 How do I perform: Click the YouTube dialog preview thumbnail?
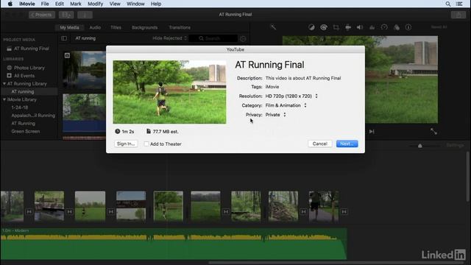(169, 92)
